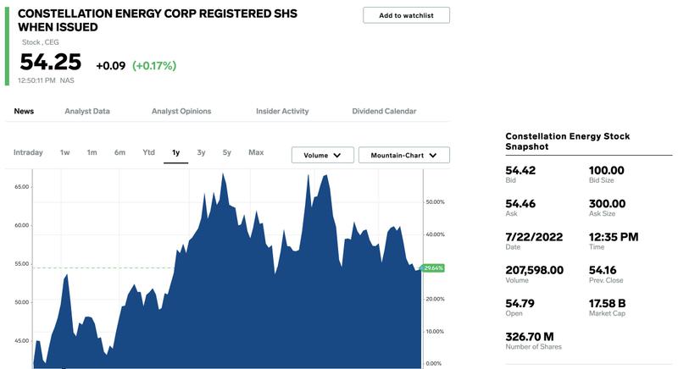Click the Open value 54.79

click(520, 303)
